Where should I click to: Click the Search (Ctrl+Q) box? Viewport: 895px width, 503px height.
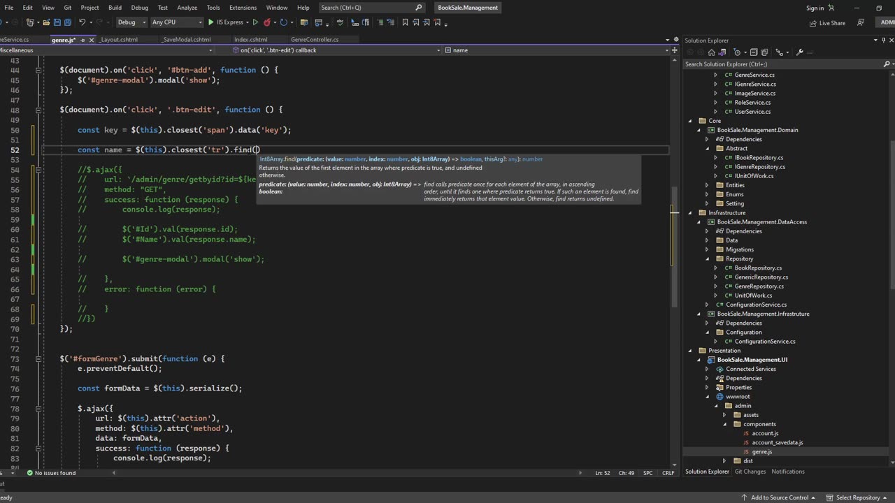coord(371,8)
